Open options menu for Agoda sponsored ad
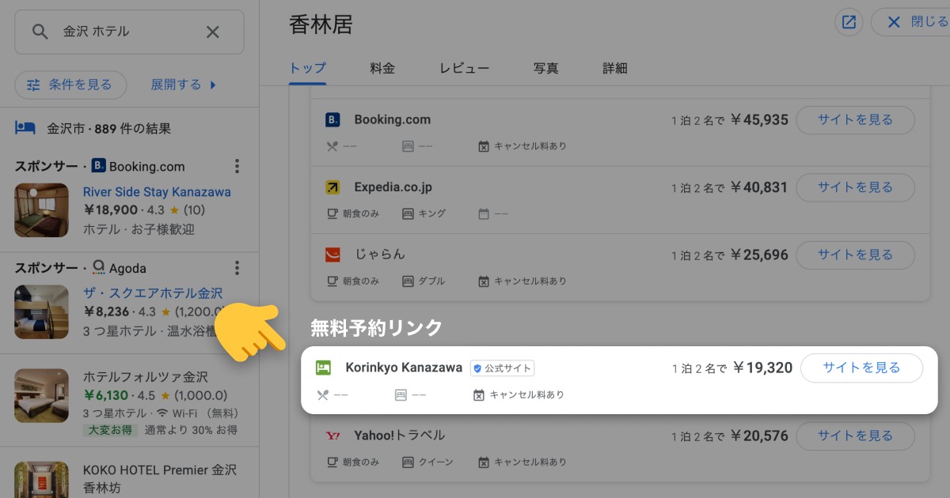This screenshot has width=950, height=498. 237,268
